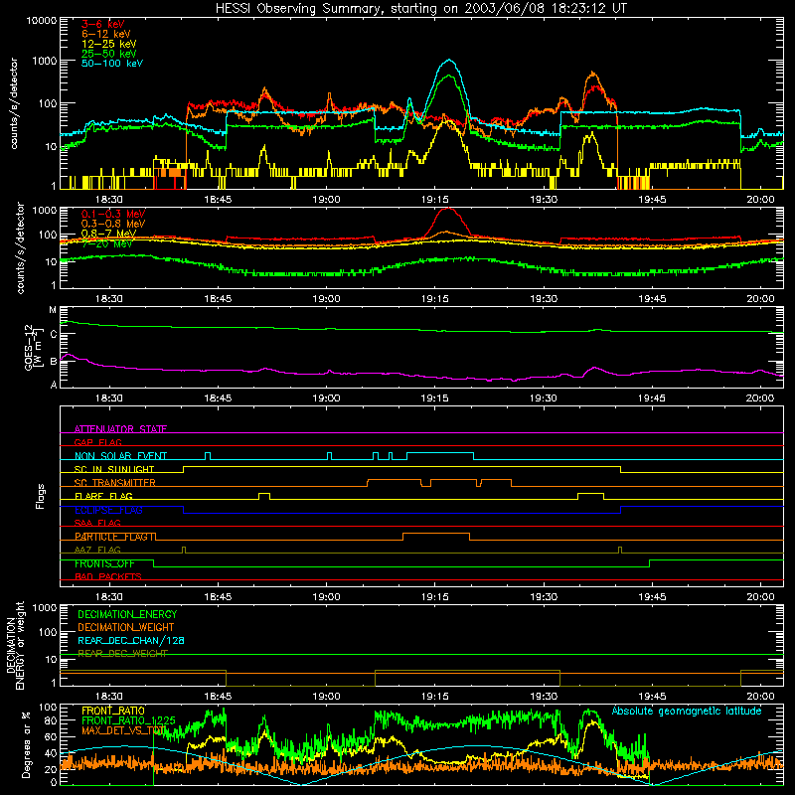The height and width of the screenshot is (795, 795).
Task: Select the green FRONT_RATIO_1225 legend label
Action: pos(128,720)
